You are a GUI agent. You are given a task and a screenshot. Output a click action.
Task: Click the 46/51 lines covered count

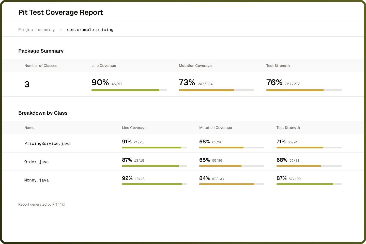(117, 84)
